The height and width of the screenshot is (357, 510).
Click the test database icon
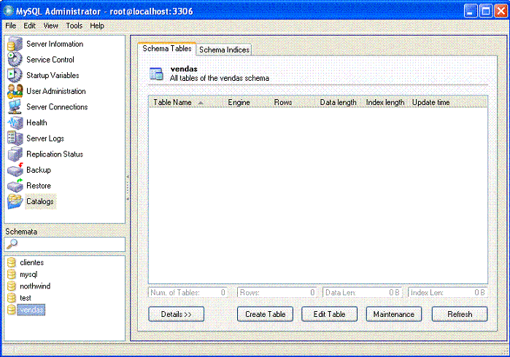coord(12,297)
